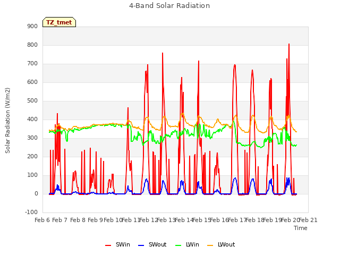Image resolution: width=340 pixels, height=255 pixels.
Task: Click the Feb 16 x-axis date label
Action: [x=219, y=220]
